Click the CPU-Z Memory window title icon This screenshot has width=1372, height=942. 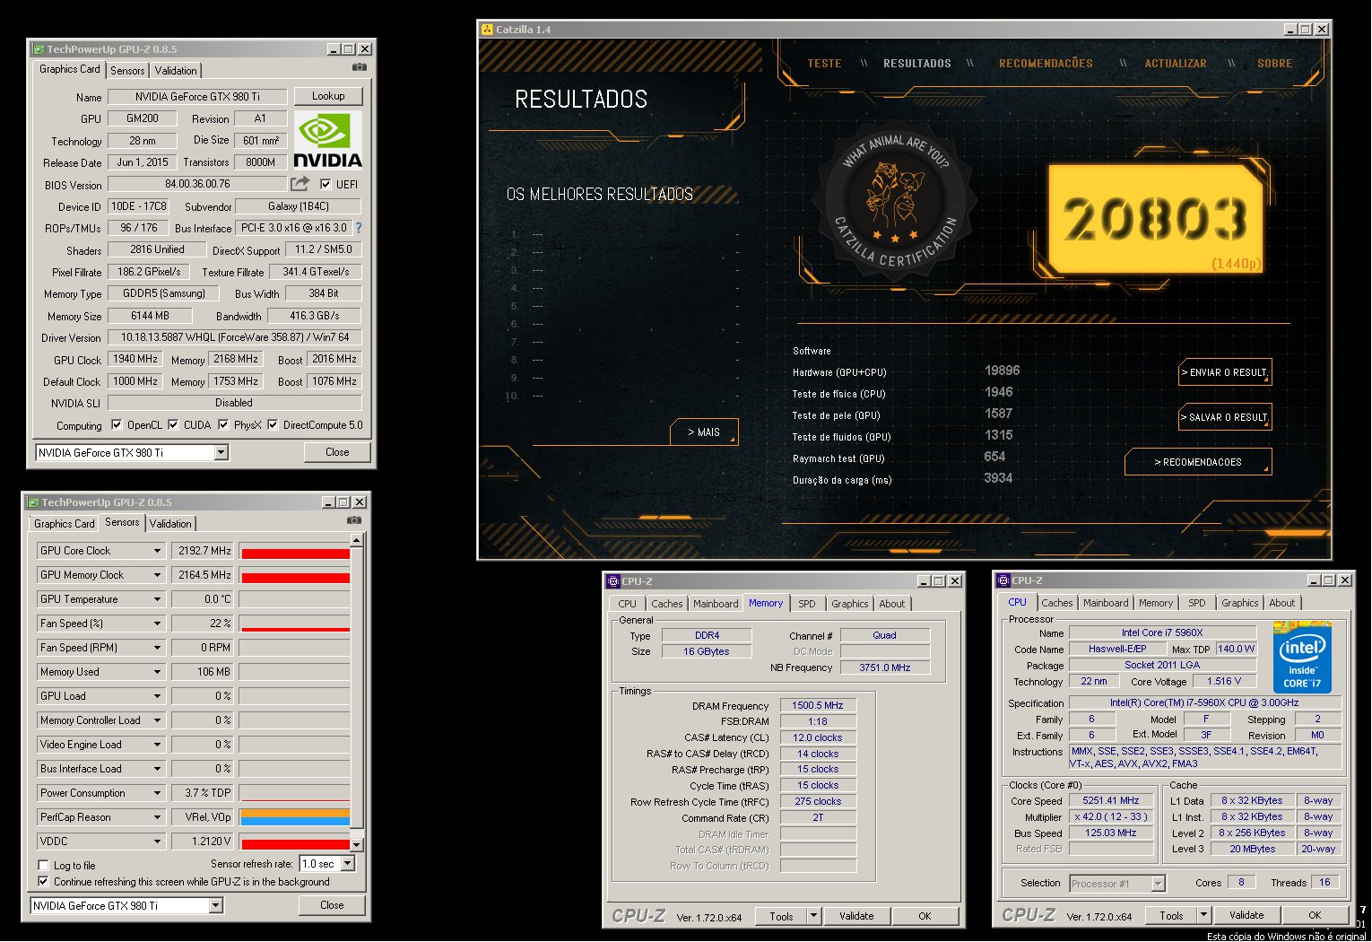pos(613,581)
